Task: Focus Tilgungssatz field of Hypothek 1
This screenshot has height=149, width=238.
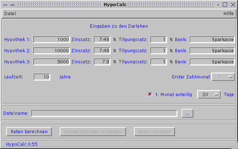Action: (158, 40)
